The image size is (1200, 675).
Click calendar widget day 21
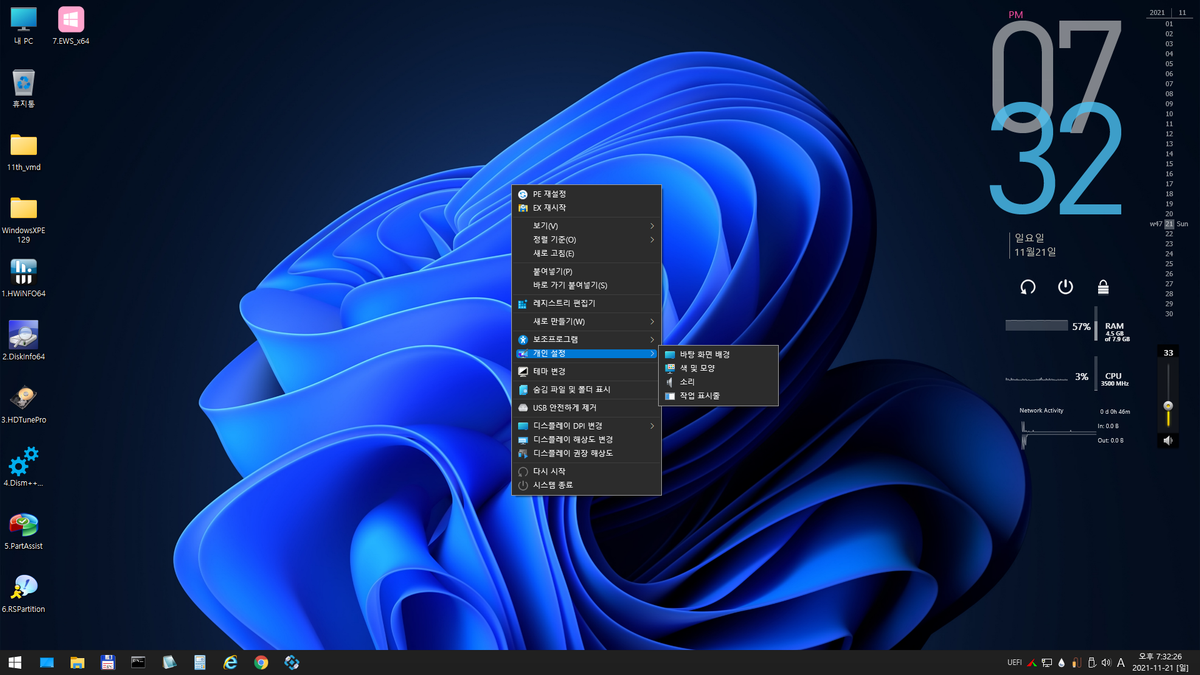pos(1169,224)
